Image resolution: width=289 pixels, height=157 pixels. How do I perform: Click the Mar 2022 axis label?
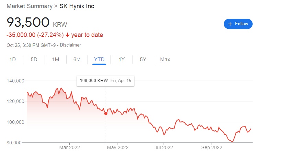tap(69, 148)
